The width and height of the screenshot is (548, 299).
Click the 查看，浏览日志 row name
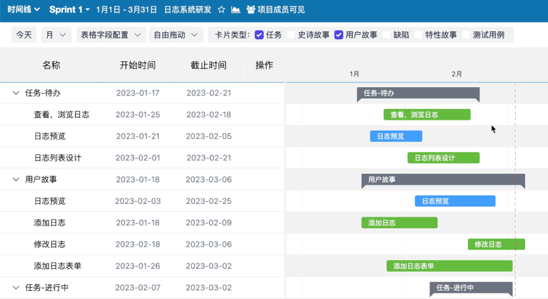click(x=61, y=114)
